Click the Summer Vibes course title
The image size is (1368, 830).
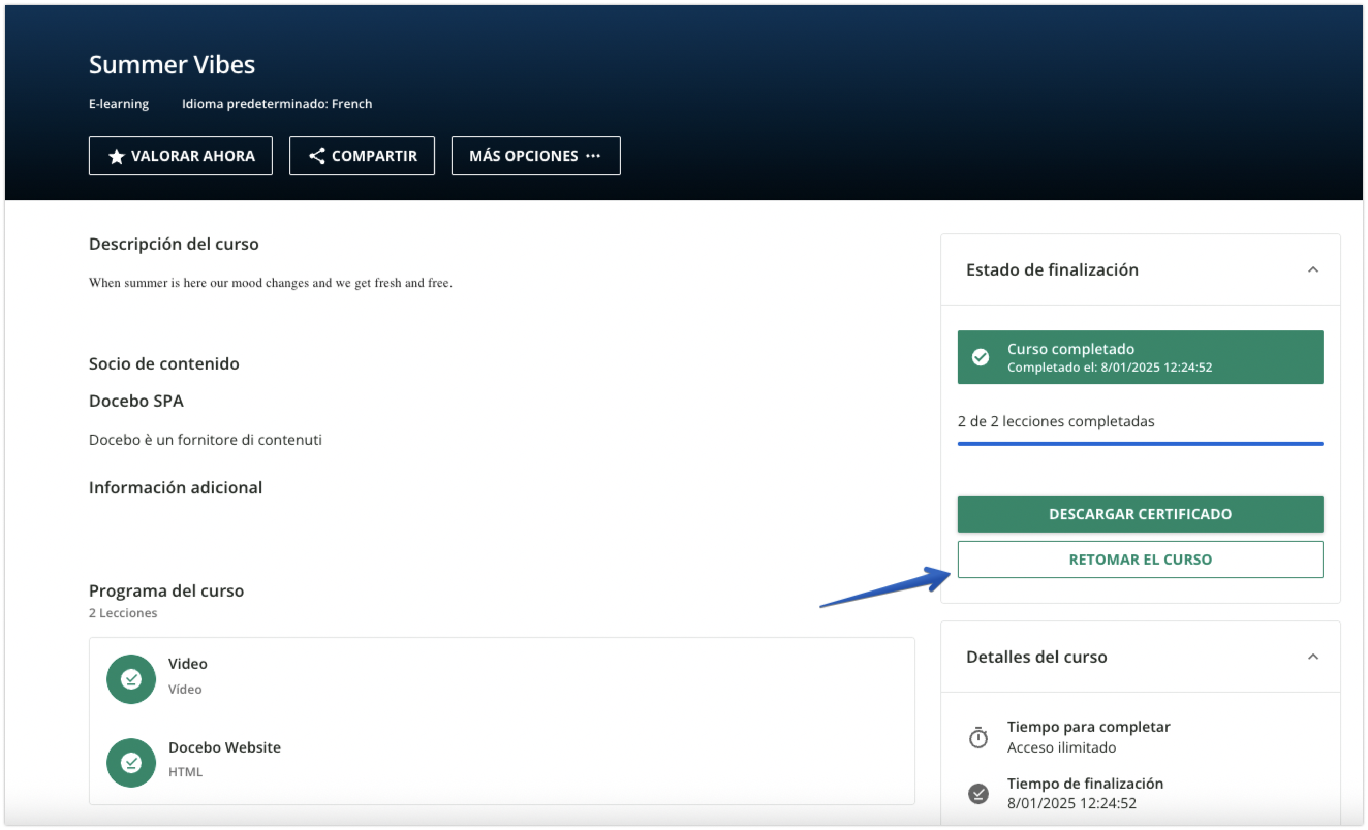[172, 65]
